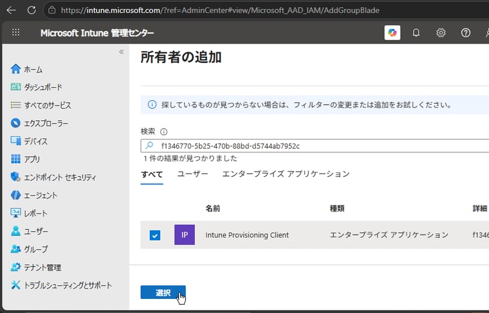This screenshot has height=313, width=489.
Task: Open settings gear in Intune header
Action: pyautogui.click(x=441, y=32)
